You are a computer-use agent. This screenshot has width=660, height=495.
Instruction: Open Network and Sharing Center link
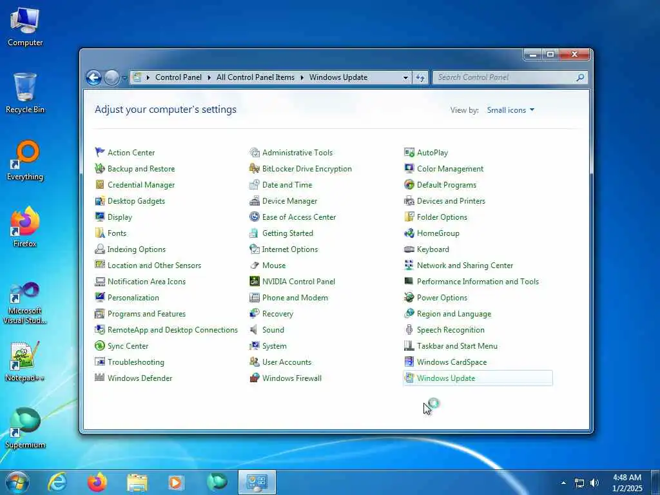465,265
